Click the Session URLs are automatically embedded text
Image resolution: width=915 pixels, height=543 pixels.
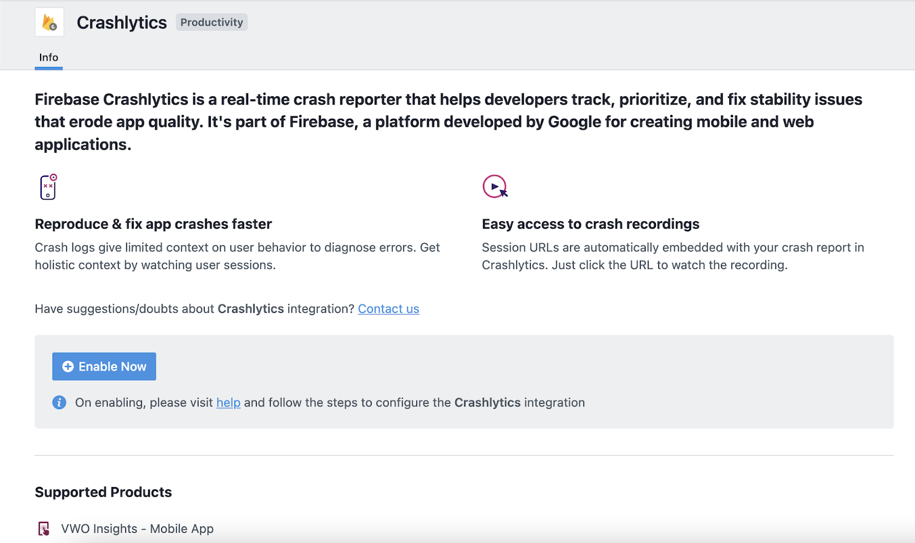[673, 256]
